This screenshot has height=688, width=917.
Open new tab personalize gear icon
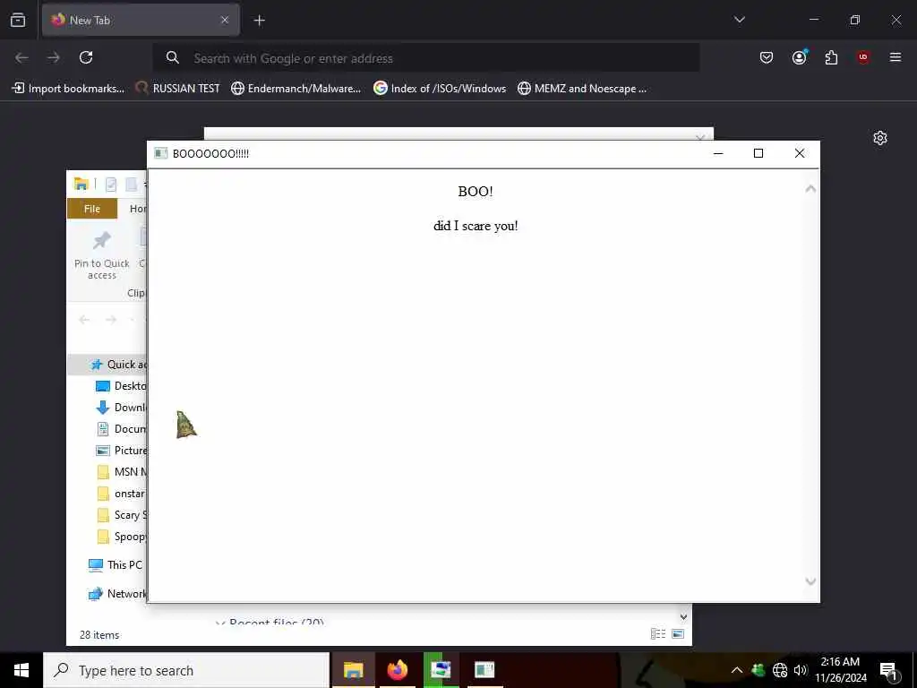tap(880, 138)
